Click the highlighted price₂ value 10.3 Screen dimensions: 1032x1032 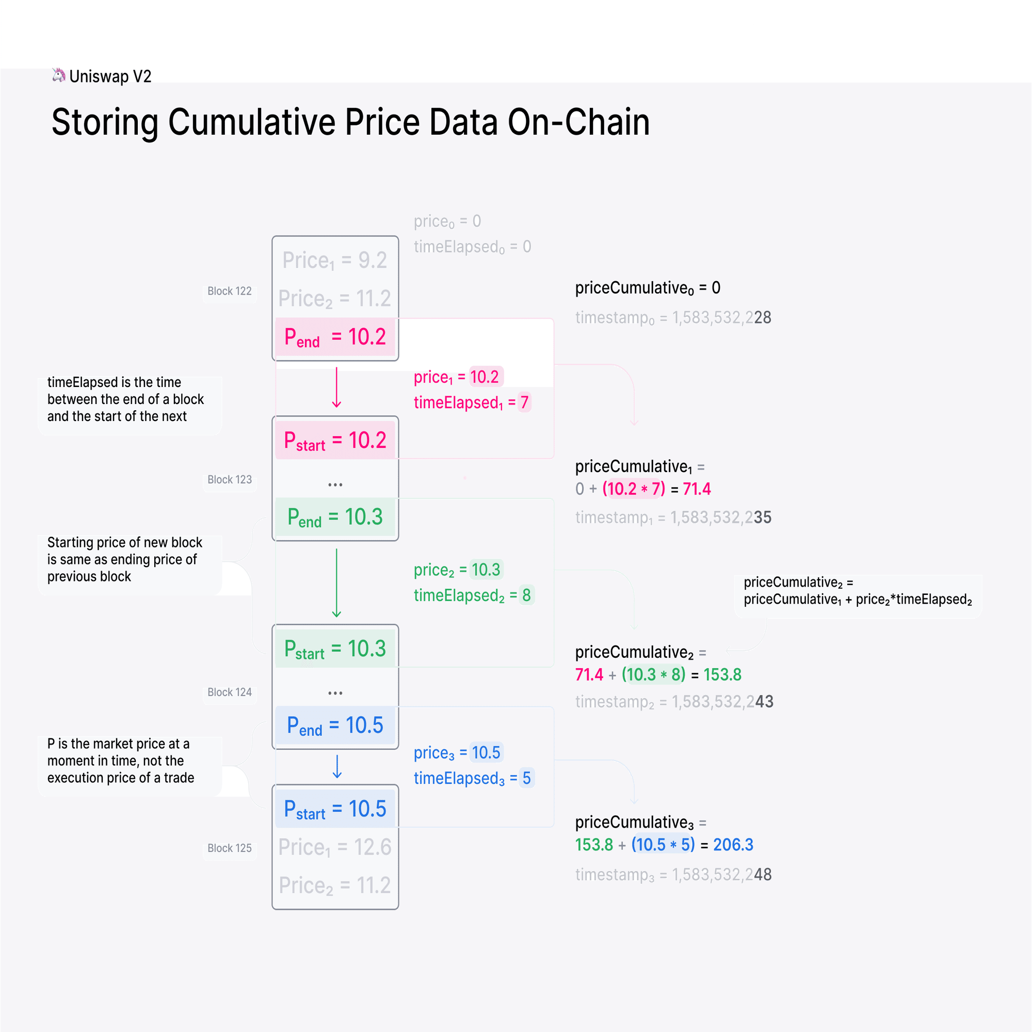click(486, 570)
